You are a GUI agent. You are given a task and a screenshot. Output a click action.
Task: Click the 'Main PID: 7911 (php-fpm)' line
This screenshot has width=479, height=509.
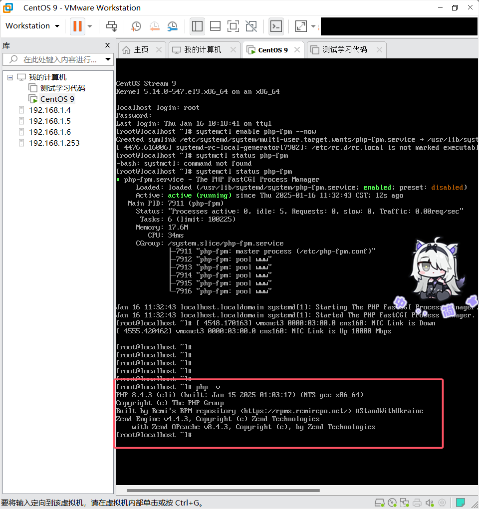[176, 204]
